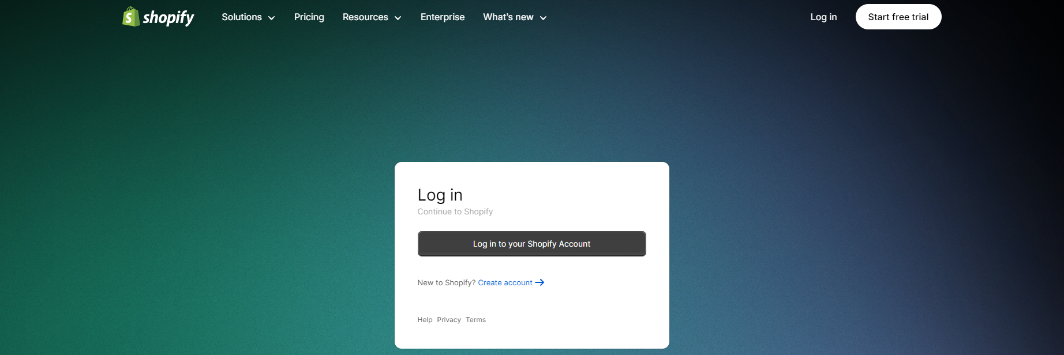Click the Start free trial button
This screenshot has width=1064, height=355.
[898, 17]
